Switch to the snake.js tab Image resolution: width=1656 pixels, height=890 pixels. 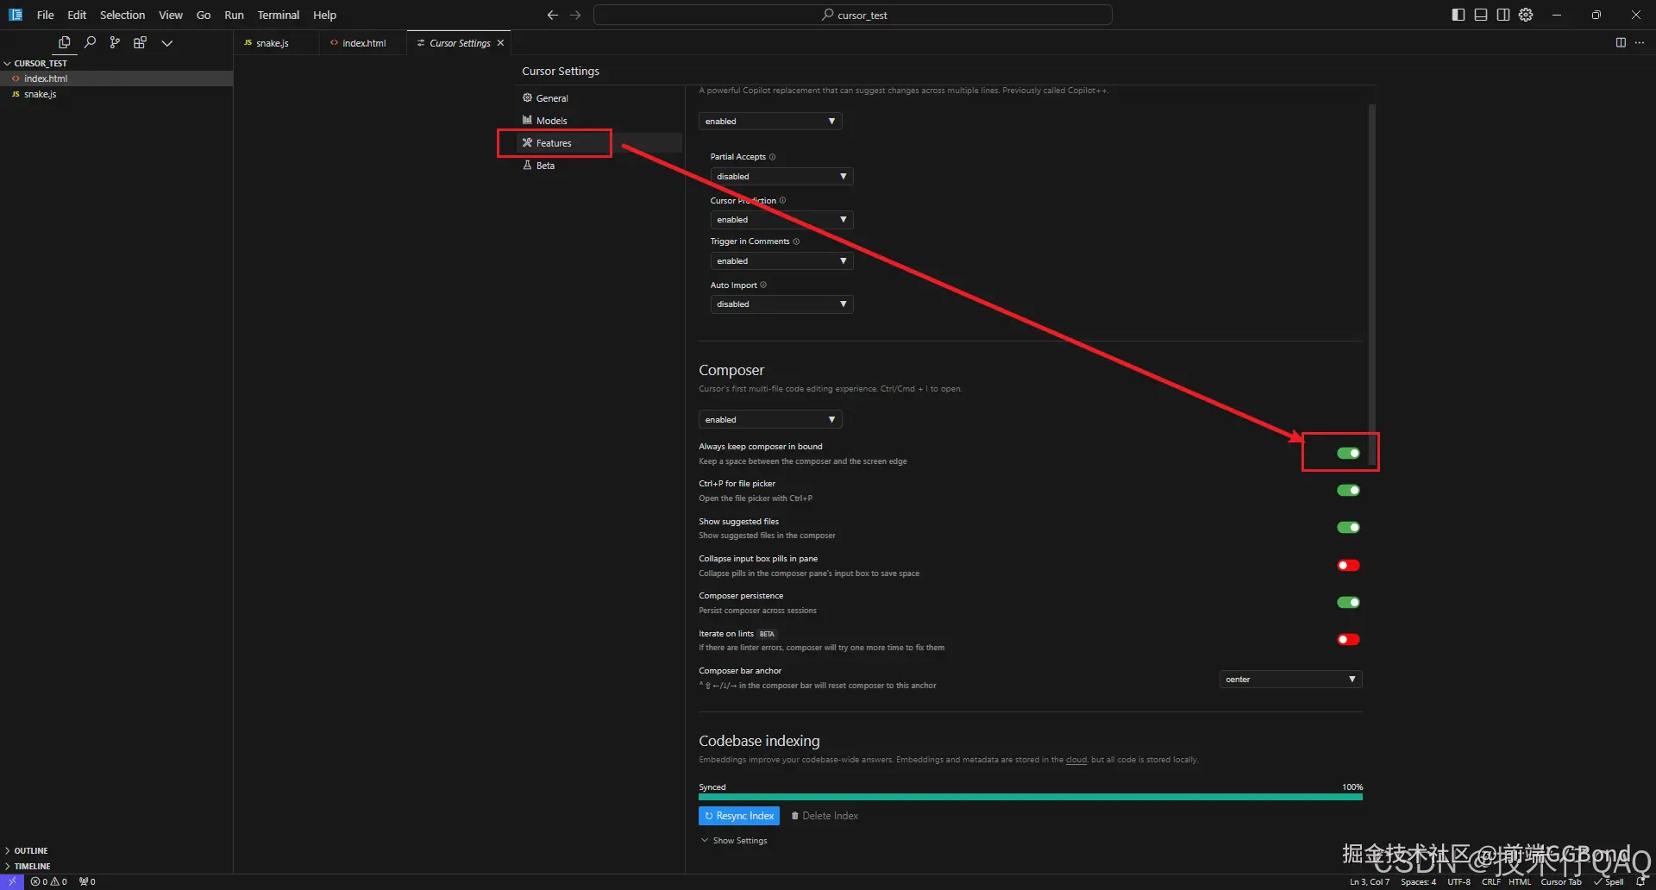(x=276, y=43)
